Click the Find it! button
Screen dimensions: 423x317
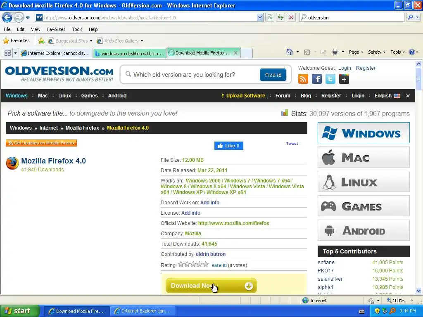[273, 75]
